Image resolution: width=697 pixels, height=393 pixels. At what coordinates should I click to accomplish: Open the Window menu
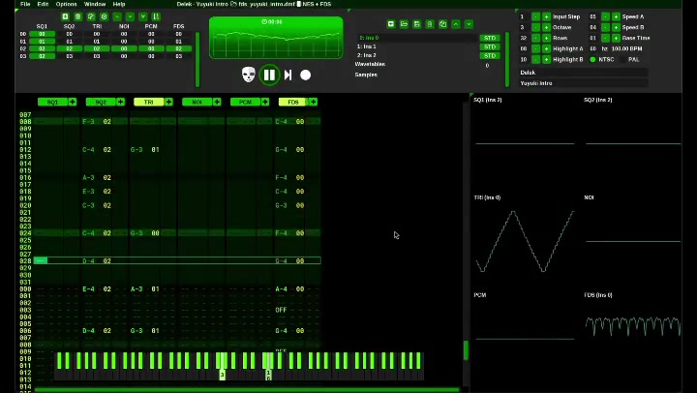click(x=95, y=4)
